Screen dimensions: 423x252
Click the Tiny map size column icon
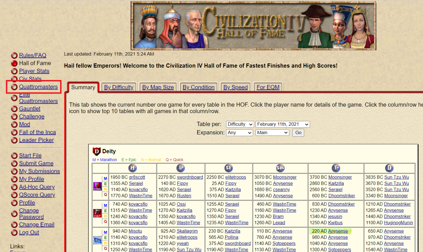336,168
